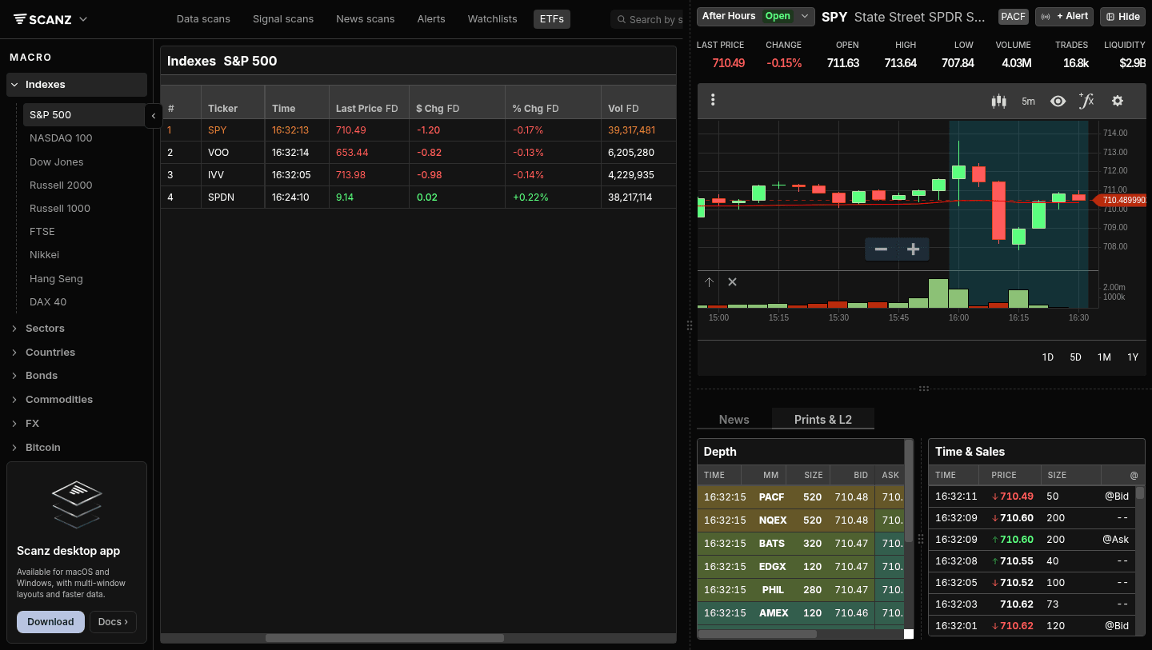Click the desktop app layers illustration
This screenshot has height=650, width=1152.
coord(77,504)
